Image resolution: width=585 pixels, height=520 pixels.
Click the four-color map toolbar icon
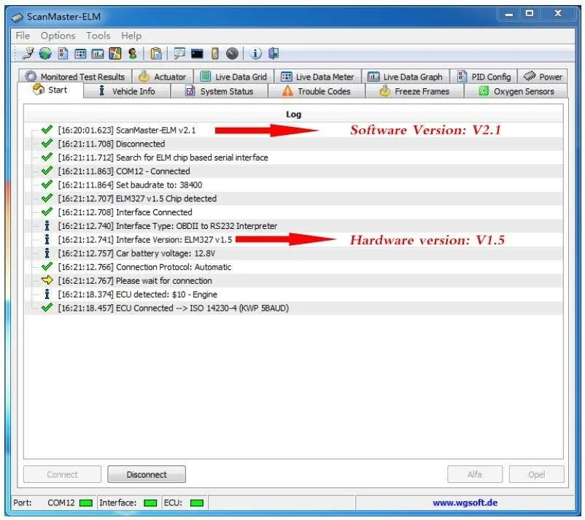115,53
